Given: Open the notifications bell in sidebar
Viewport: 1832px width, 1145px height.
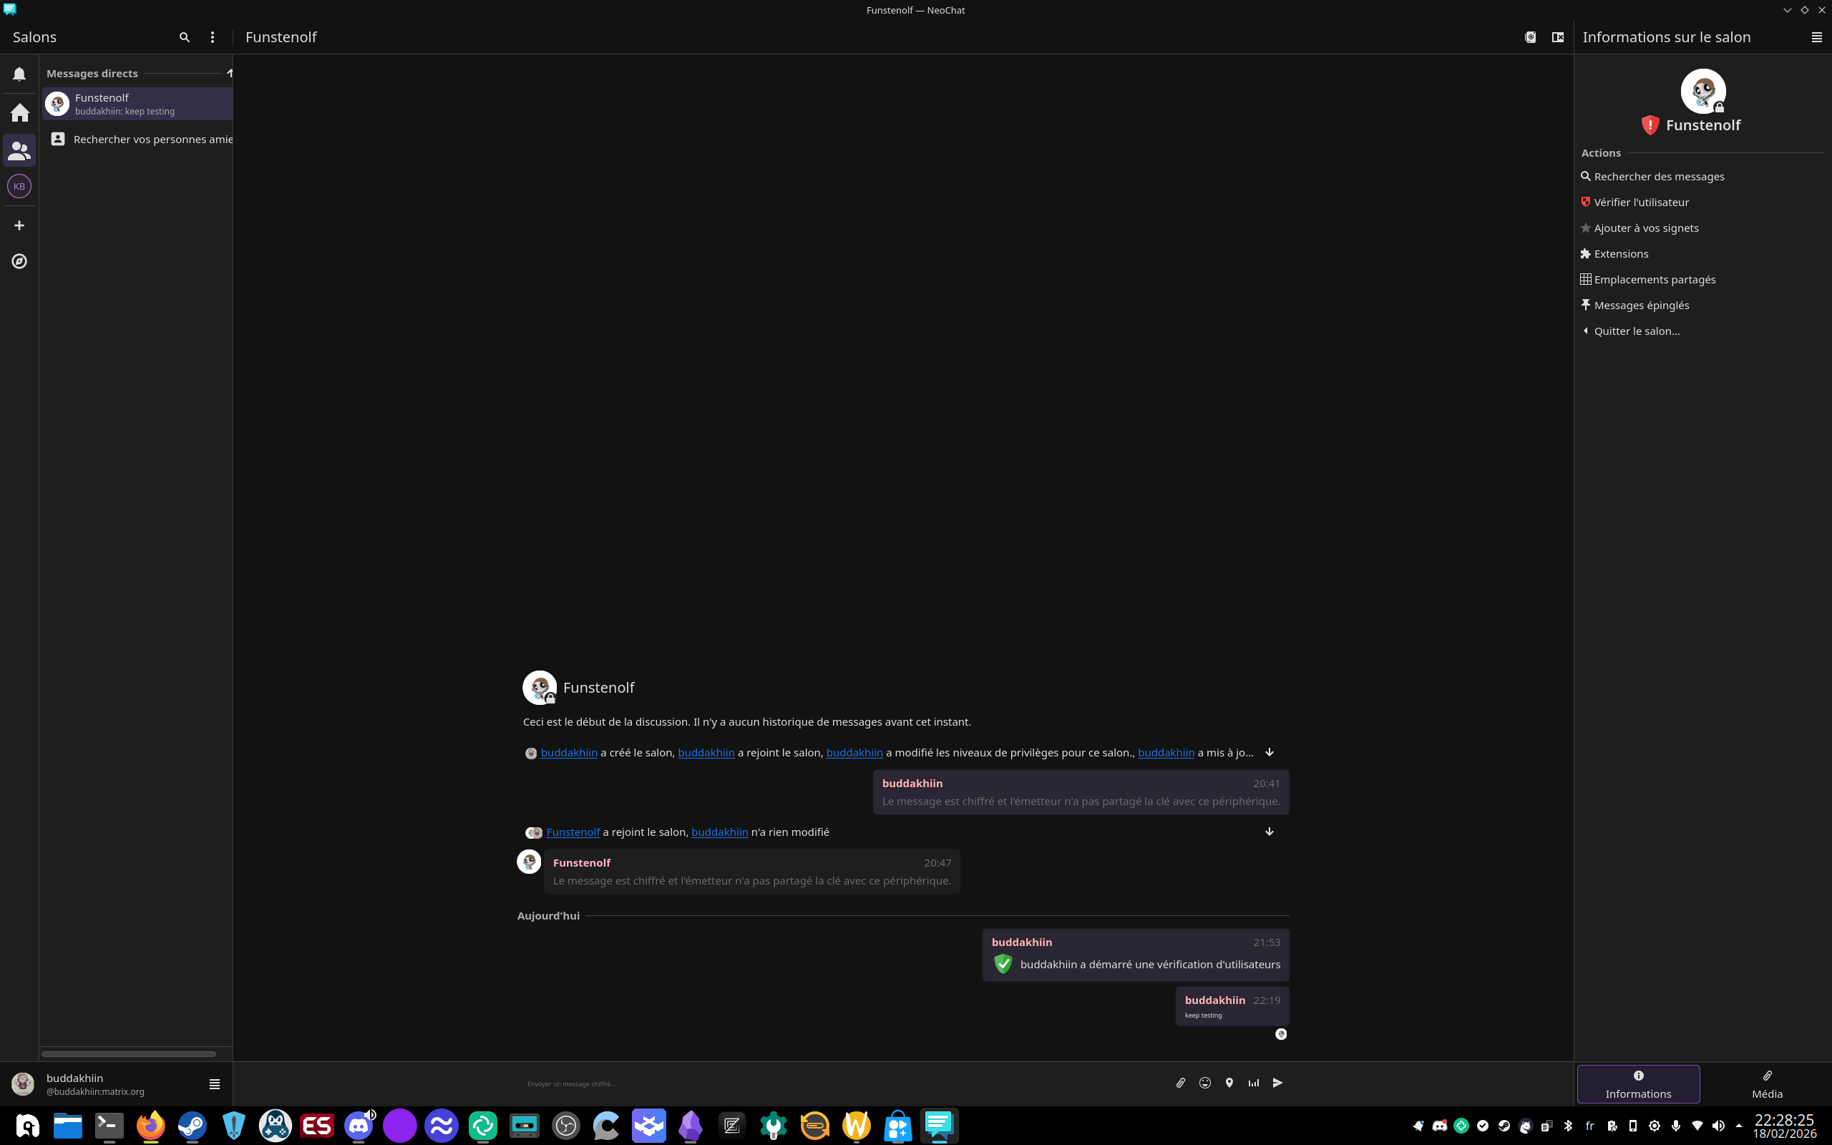Looking at the screenshot, I should pos(20,74).
